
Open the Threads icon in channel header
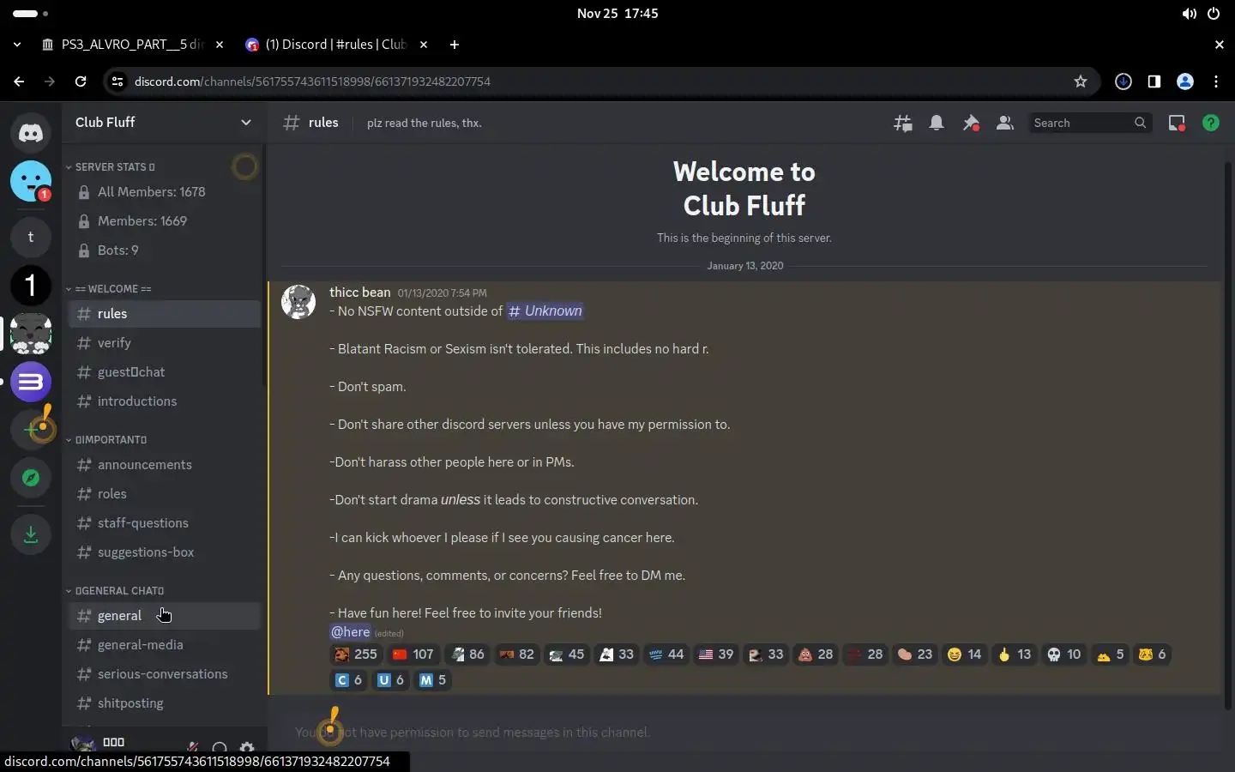[903, 123]
